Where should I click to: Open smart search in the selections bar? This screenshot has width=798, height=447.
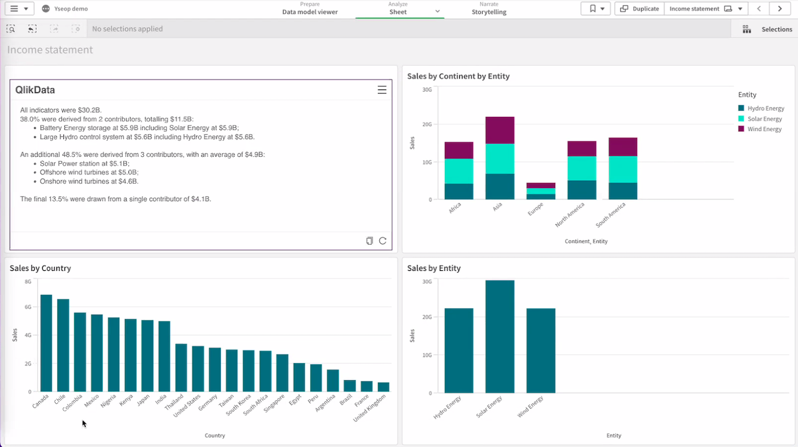coord(10,29)
